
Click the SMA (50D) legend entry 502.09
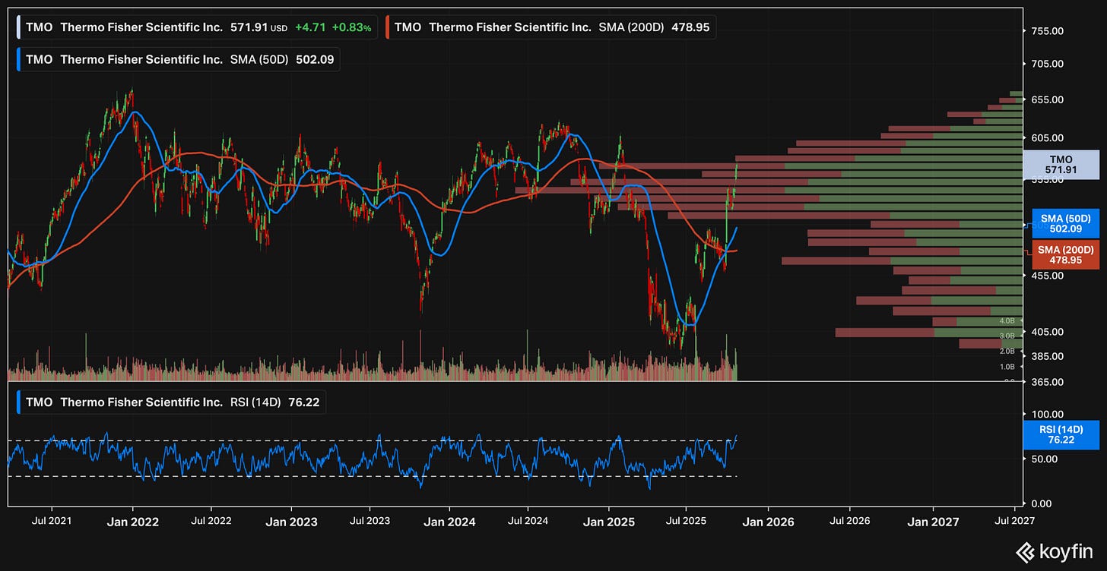(177, 59)
